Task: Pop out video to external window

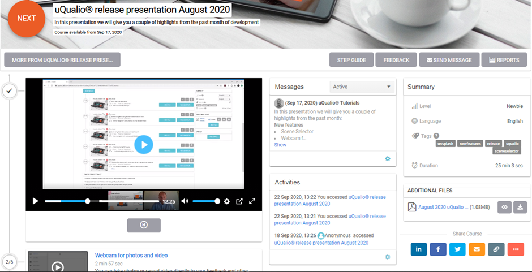Action: pos(239,201)
